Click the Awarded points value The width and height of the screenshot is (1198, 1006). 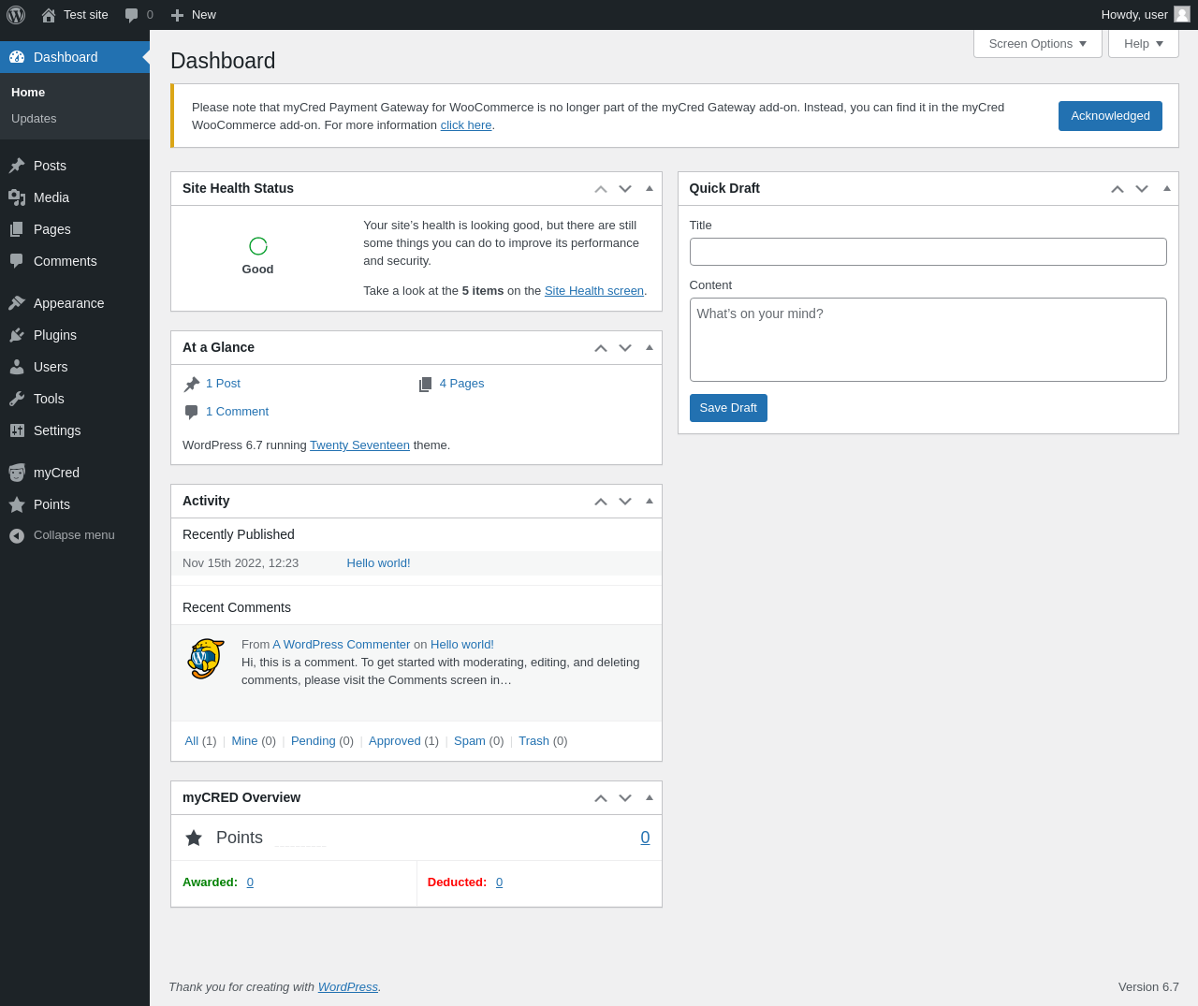(250, 882)
